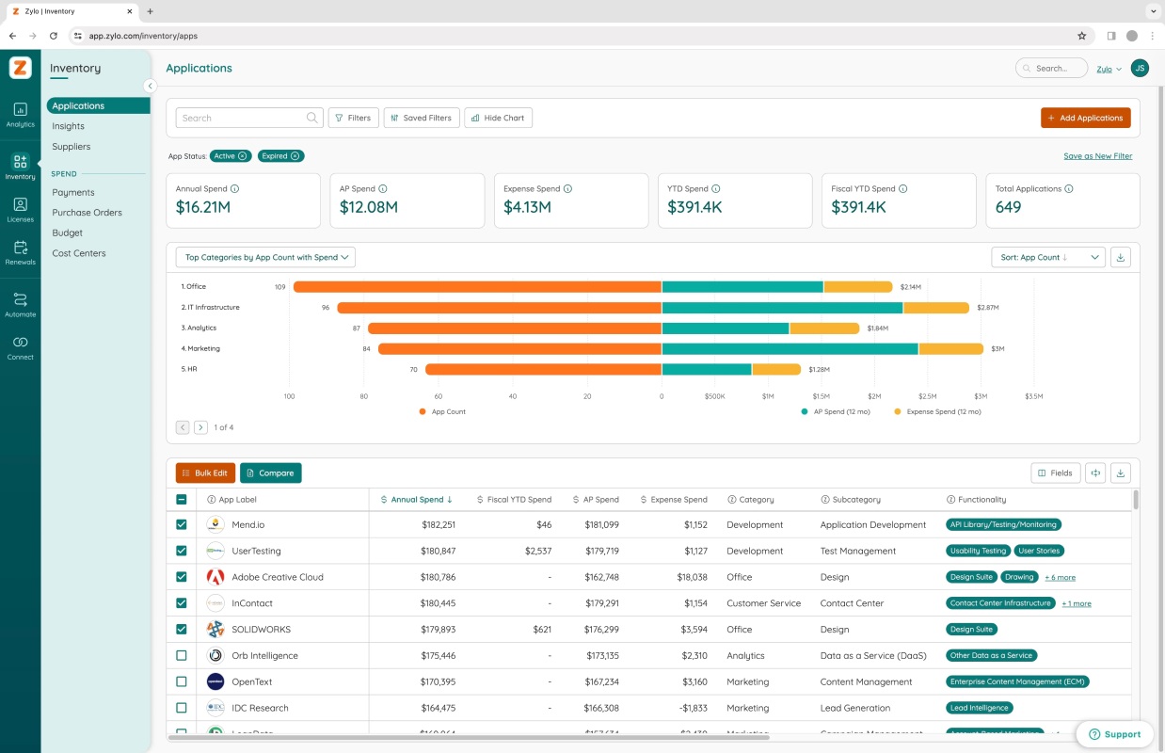The image size is (1165, 753).
Task: Click the Save as New Filter link
Action: (x=1098, y=156)
